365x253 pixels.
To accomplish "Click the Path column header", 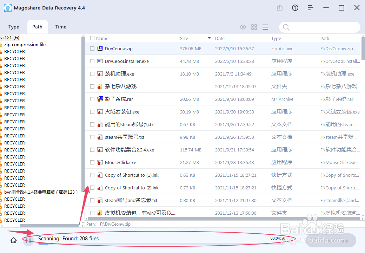I will click(x=325, y=38).
